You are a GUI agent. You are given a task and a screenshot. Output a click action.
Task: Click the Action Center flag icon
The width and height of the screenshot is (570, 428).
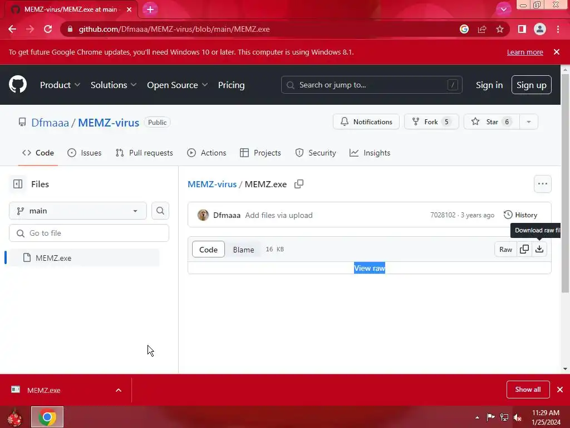(491, 417)
